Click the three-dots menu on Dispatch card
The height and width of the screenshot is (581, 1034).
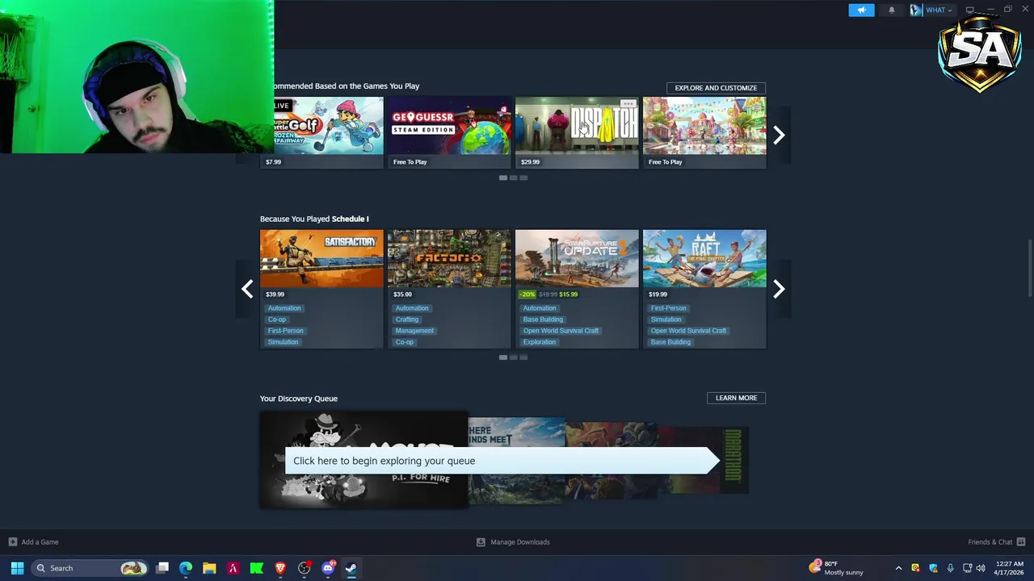pos(628,104)
